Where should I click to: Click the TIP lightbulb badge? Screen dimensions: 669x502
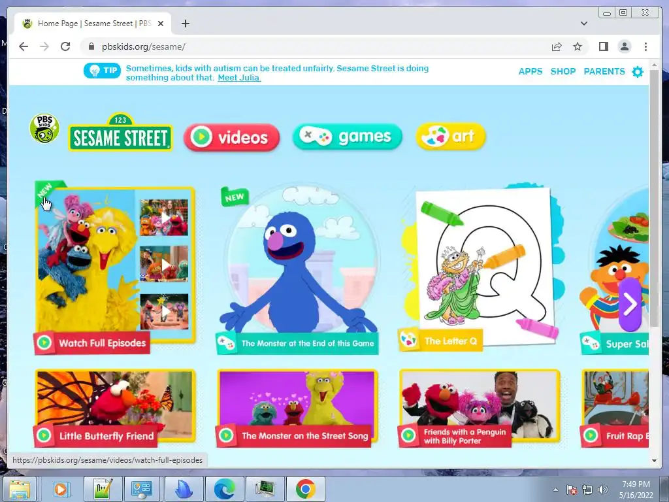point(102,71)
